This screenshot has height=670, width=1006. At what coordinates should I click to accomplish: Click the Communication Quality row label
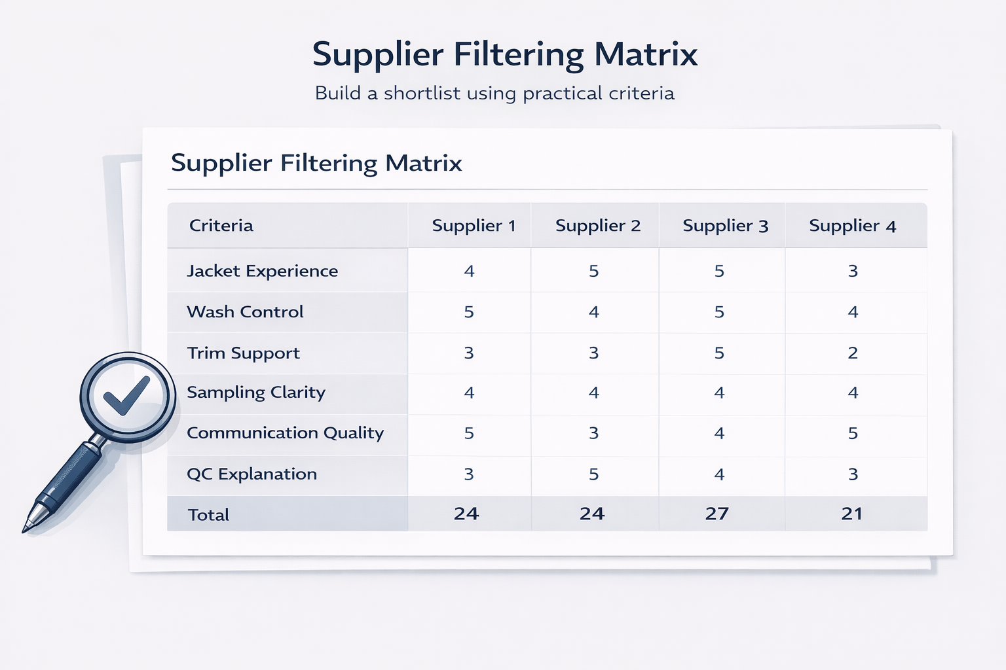pos(286,433)
